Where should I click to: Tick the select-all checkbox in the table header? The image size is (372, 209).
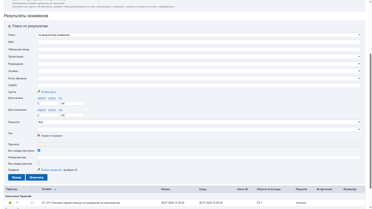(32, 189)
